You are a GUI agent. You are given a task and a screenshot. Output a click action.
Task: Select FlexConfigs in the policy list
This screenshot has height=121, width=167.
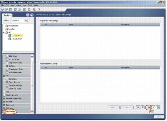tap(10, 112)
